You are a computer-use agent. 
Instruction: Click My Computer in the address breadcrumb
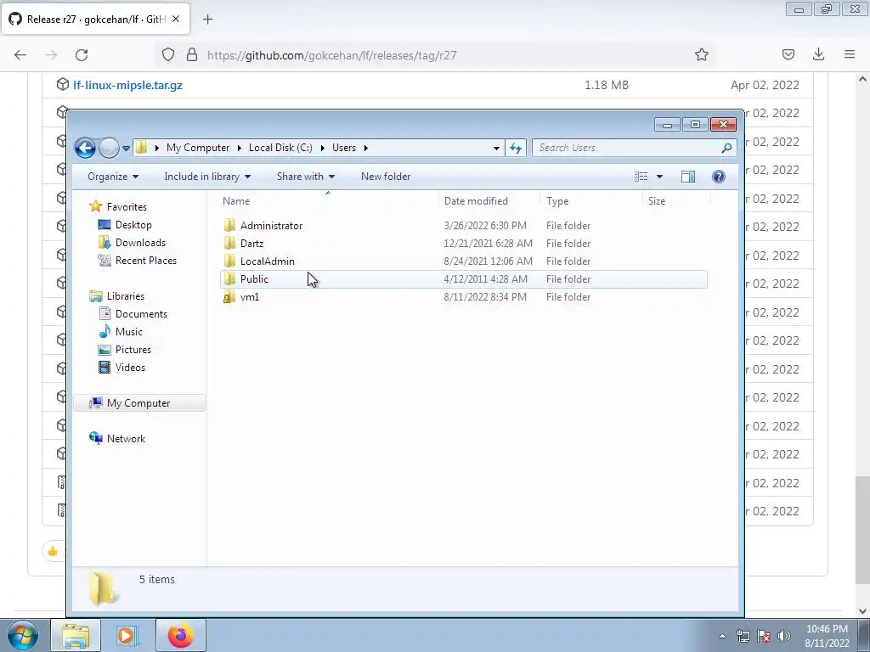click(x=198, y=148)
